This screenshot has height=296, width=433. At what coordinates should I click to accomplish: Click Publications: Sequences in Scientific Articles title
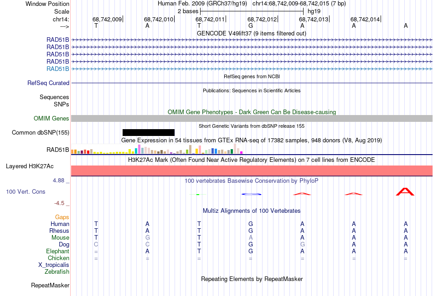coord(252,90)
